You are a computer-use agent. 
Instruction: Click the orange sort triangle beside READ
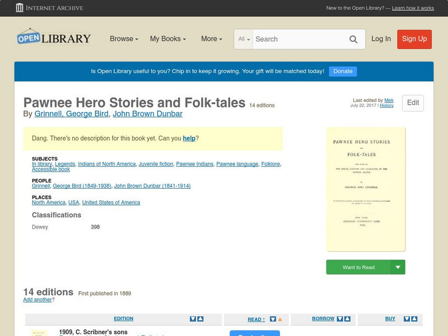[x=280, y=319]
